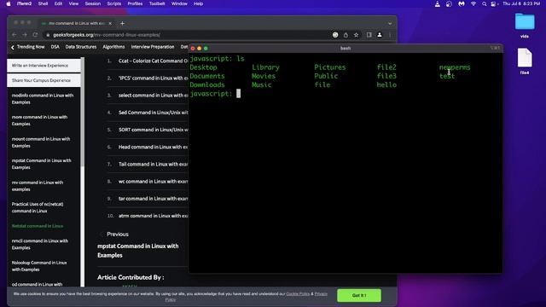
Task: Open nmcli command in Linux link
Action: tap(40, 245)
